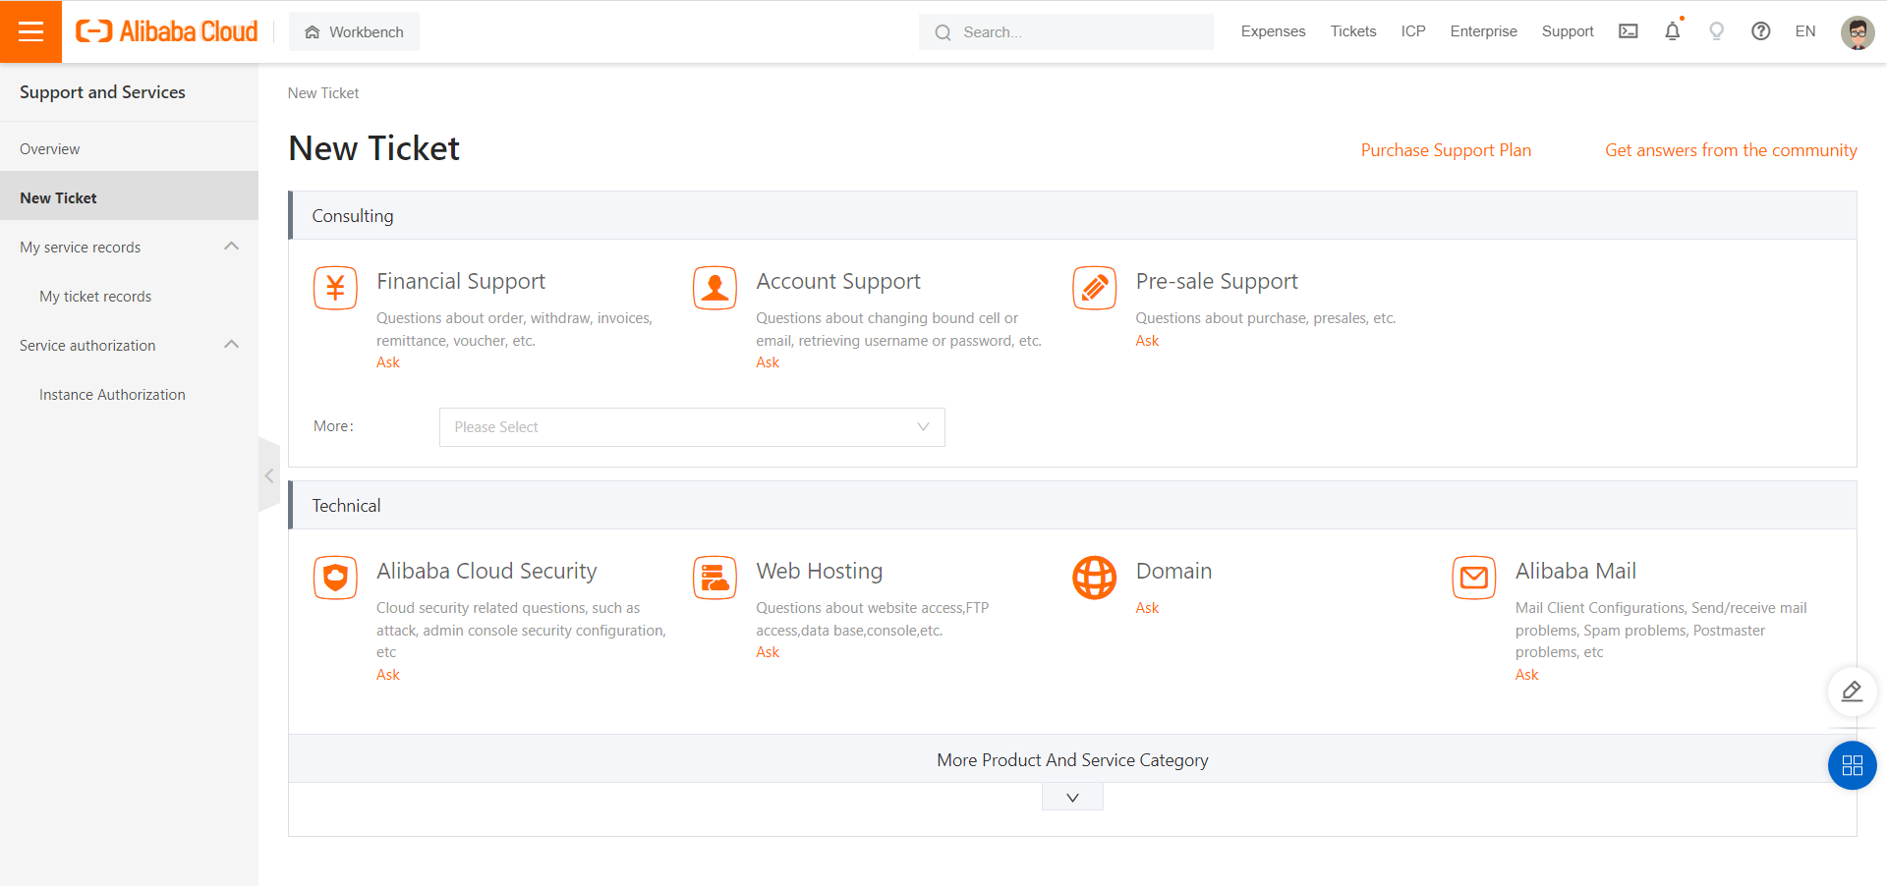Click the Web Hosting heading
This screenshot has width=1887, height=886.
(820, 572)
